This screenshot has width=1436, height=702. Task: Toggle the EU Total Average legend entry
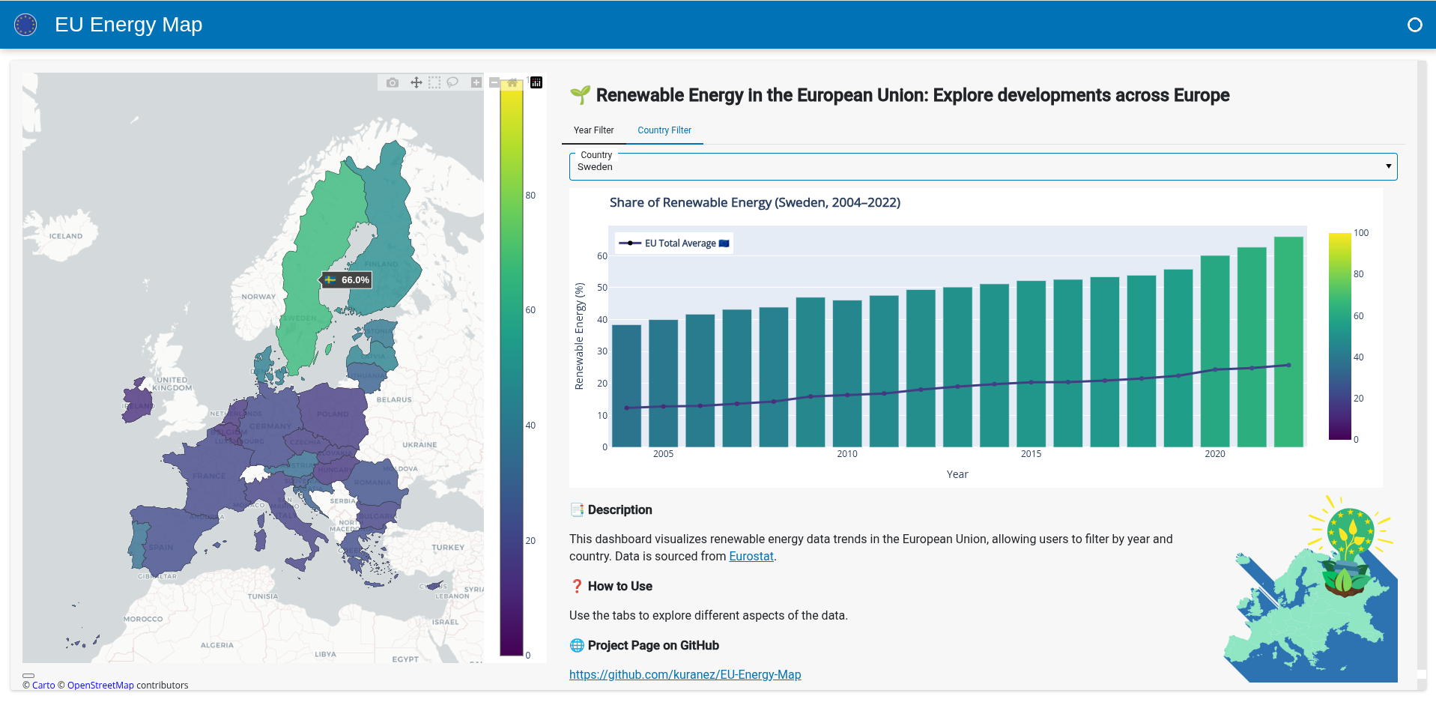(x=673, y=243)
